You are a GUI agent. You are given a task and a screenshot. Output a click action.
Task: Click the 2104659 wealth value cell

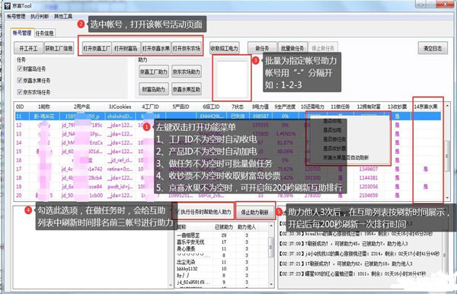tap(369, 195)
